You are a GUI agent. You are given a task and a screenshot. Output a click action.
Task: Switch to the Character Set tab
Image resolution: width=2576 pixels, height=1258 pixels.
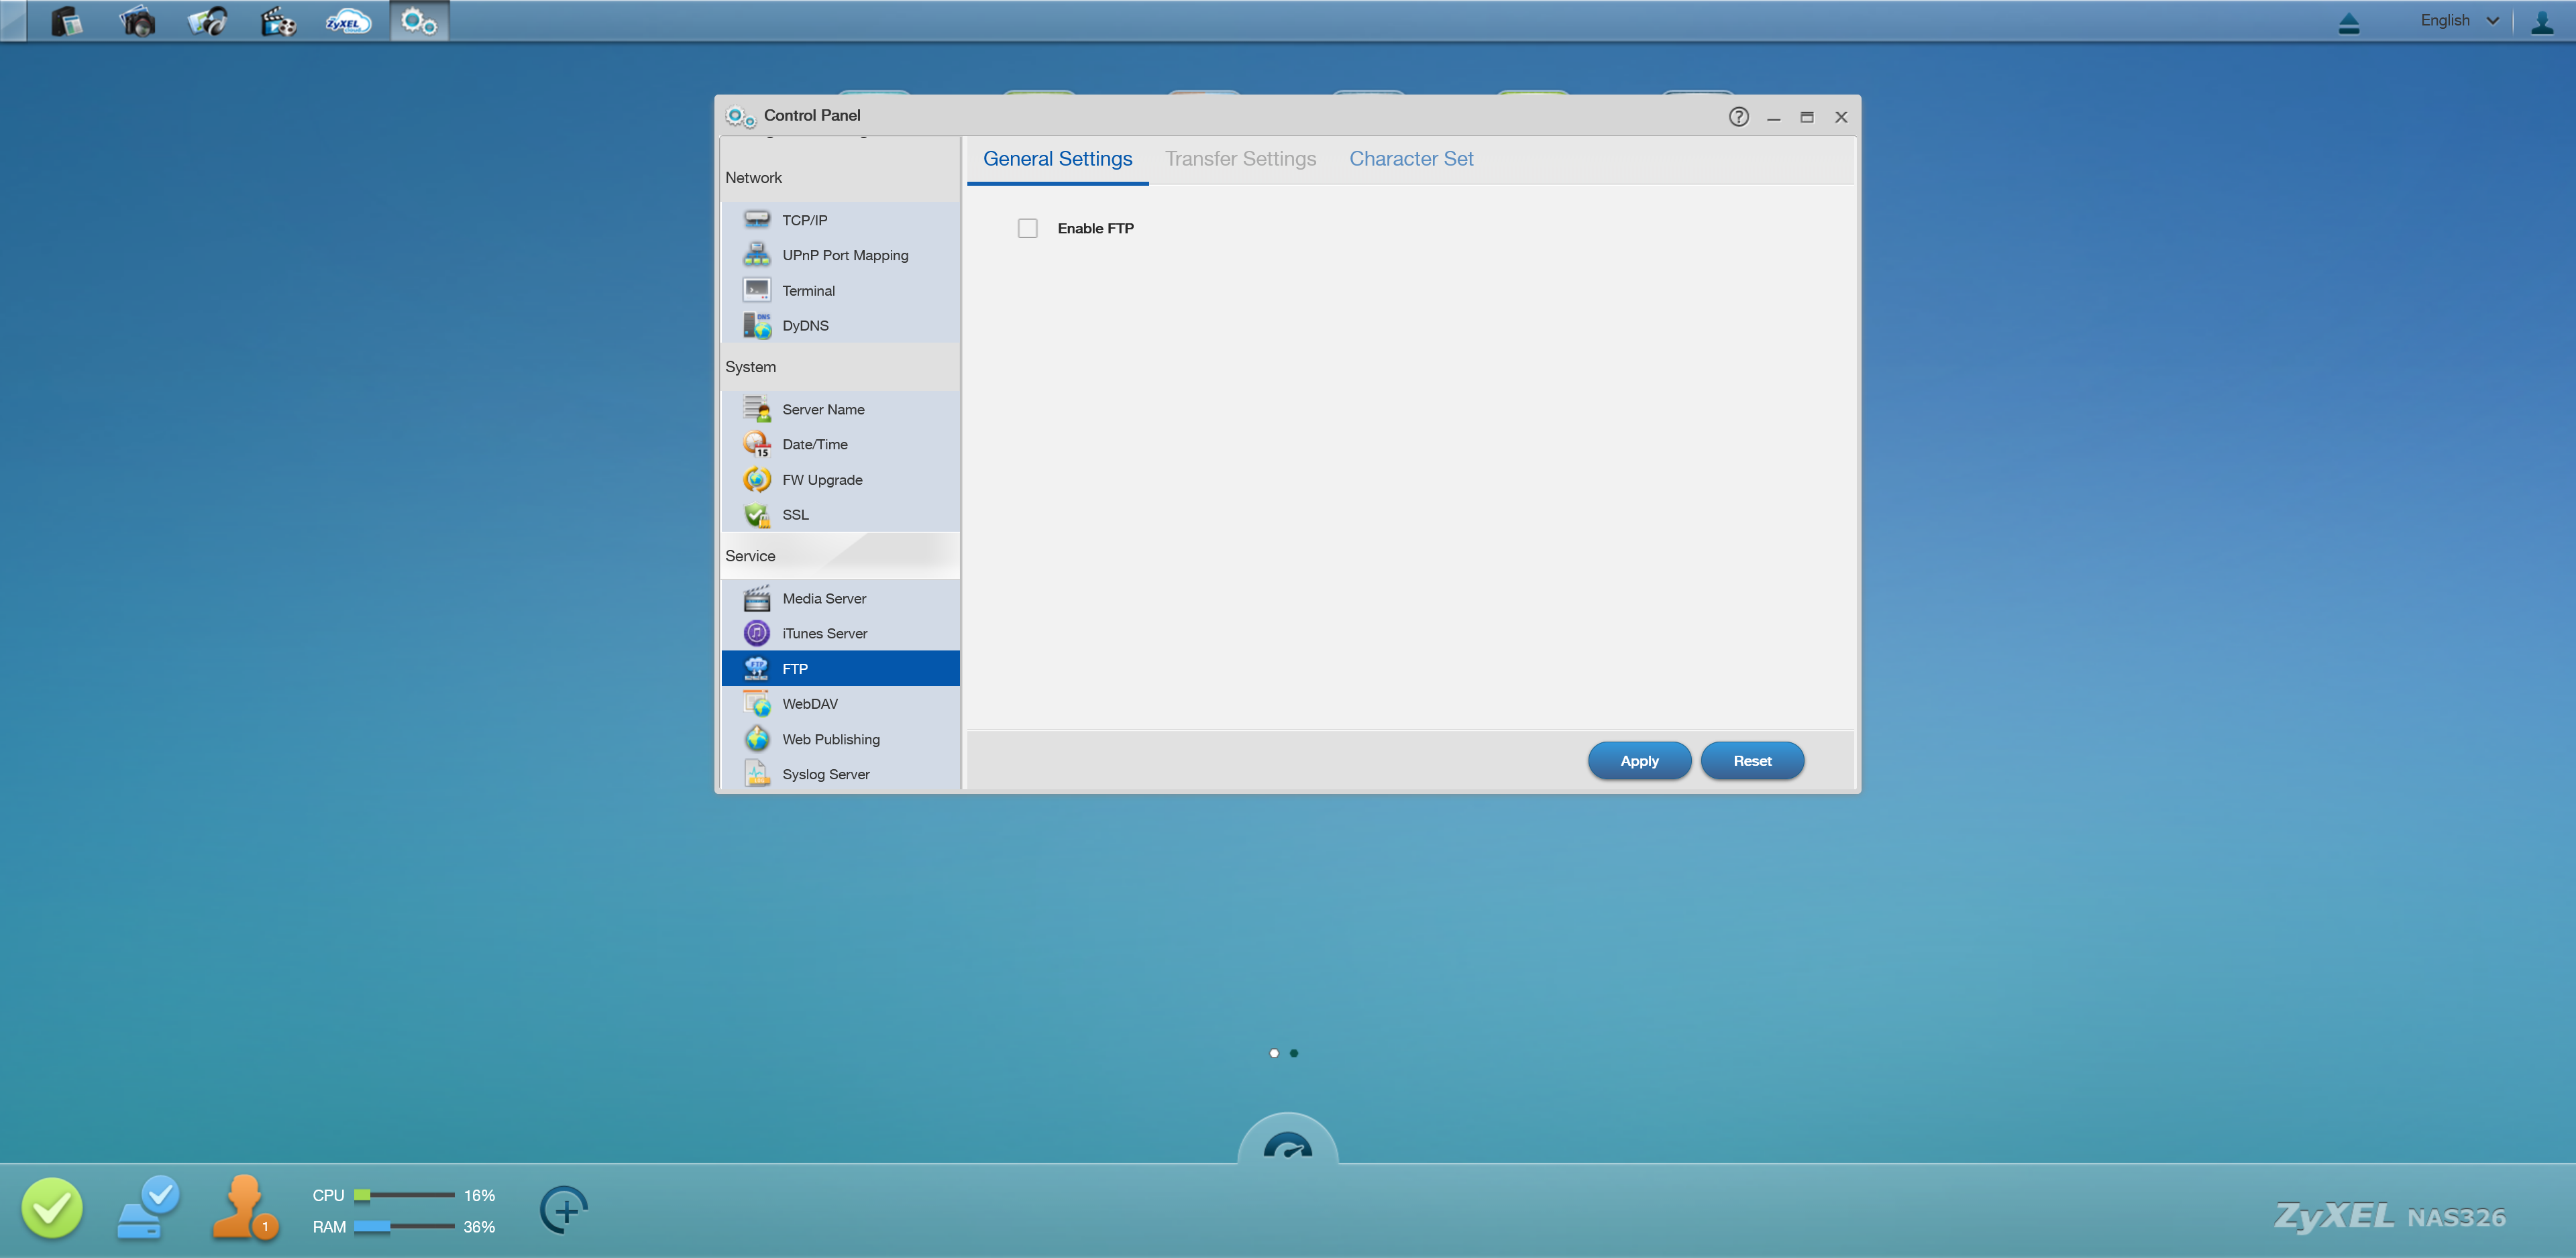click(1410, 159)
